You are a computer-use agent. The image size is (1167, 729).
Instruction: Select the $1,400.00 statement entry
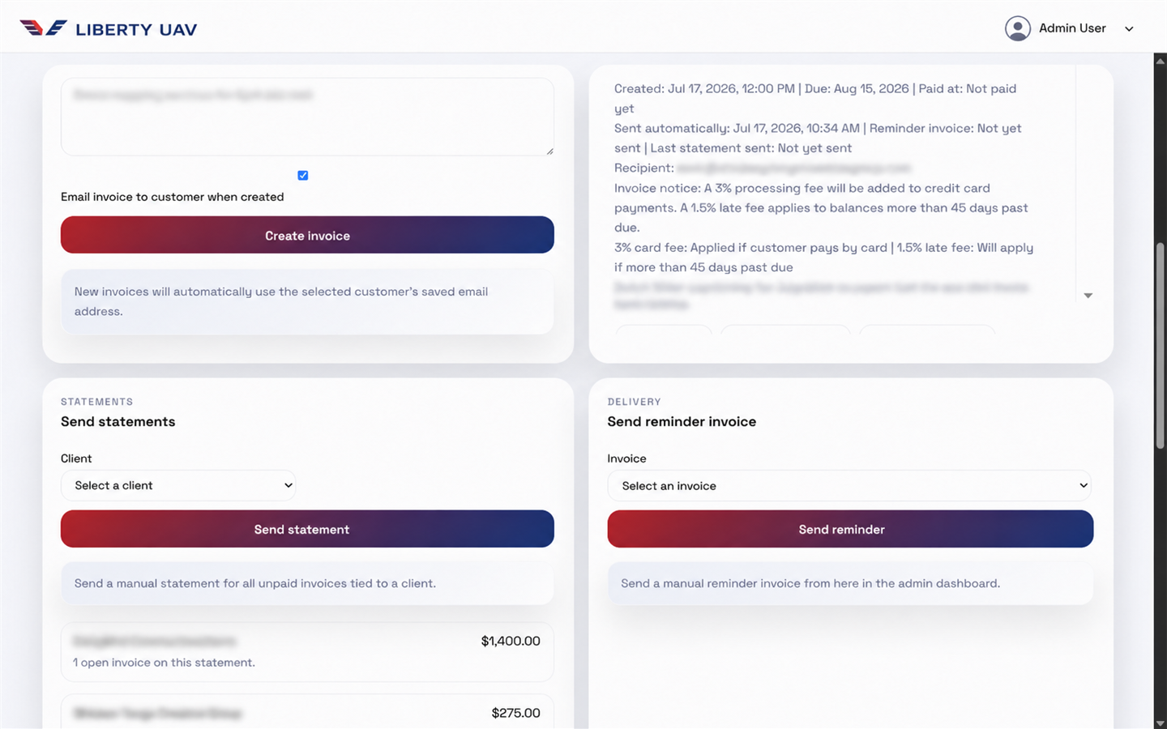point(307,651)
